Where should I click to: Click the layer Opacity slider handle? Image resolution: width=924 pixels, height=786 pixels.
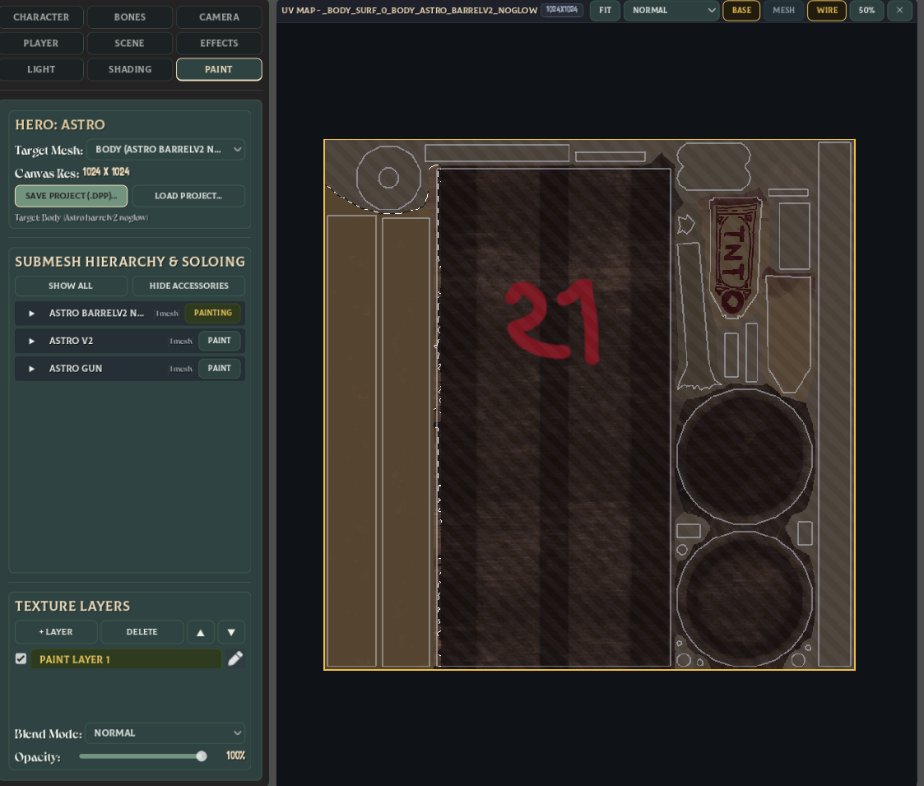pyautogui.click(x=202, y=756)
